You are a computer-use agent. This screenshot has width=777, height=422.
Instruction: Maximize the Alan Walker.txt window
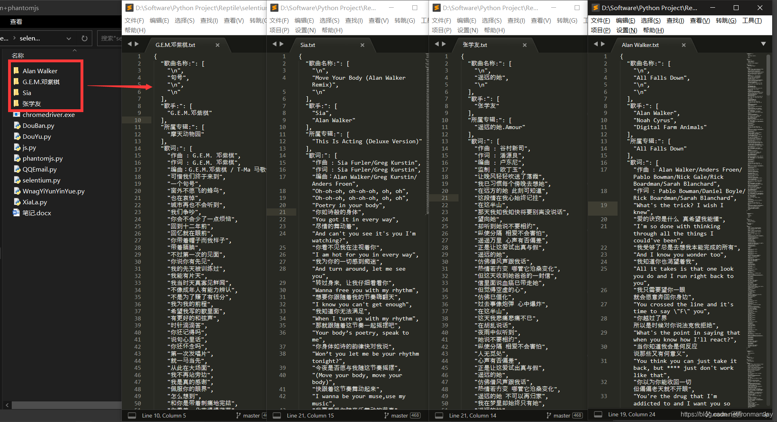pyautogui.click(x=736, y=8)
